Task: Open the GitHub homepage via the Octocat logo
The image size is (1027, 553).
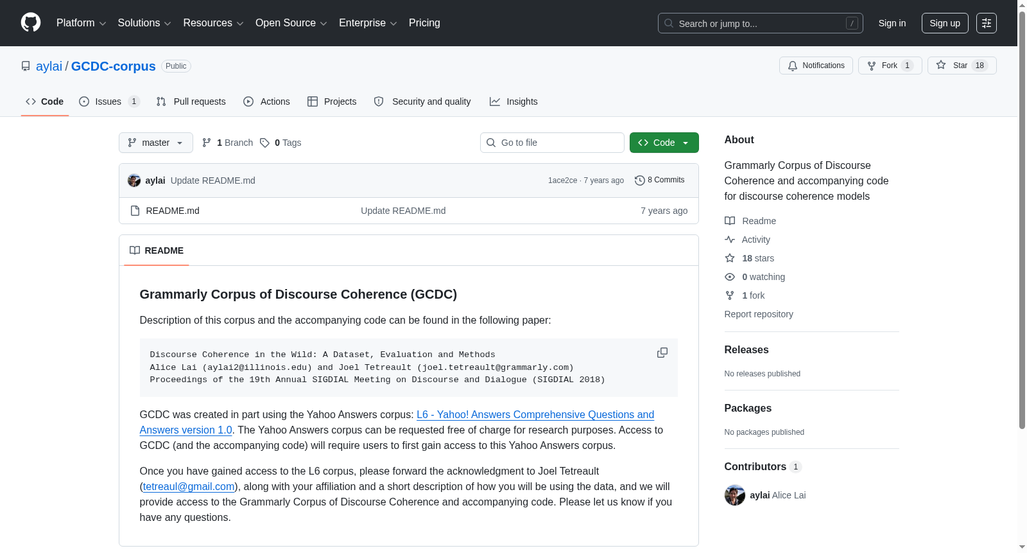Action: click(x=31, y=22)
